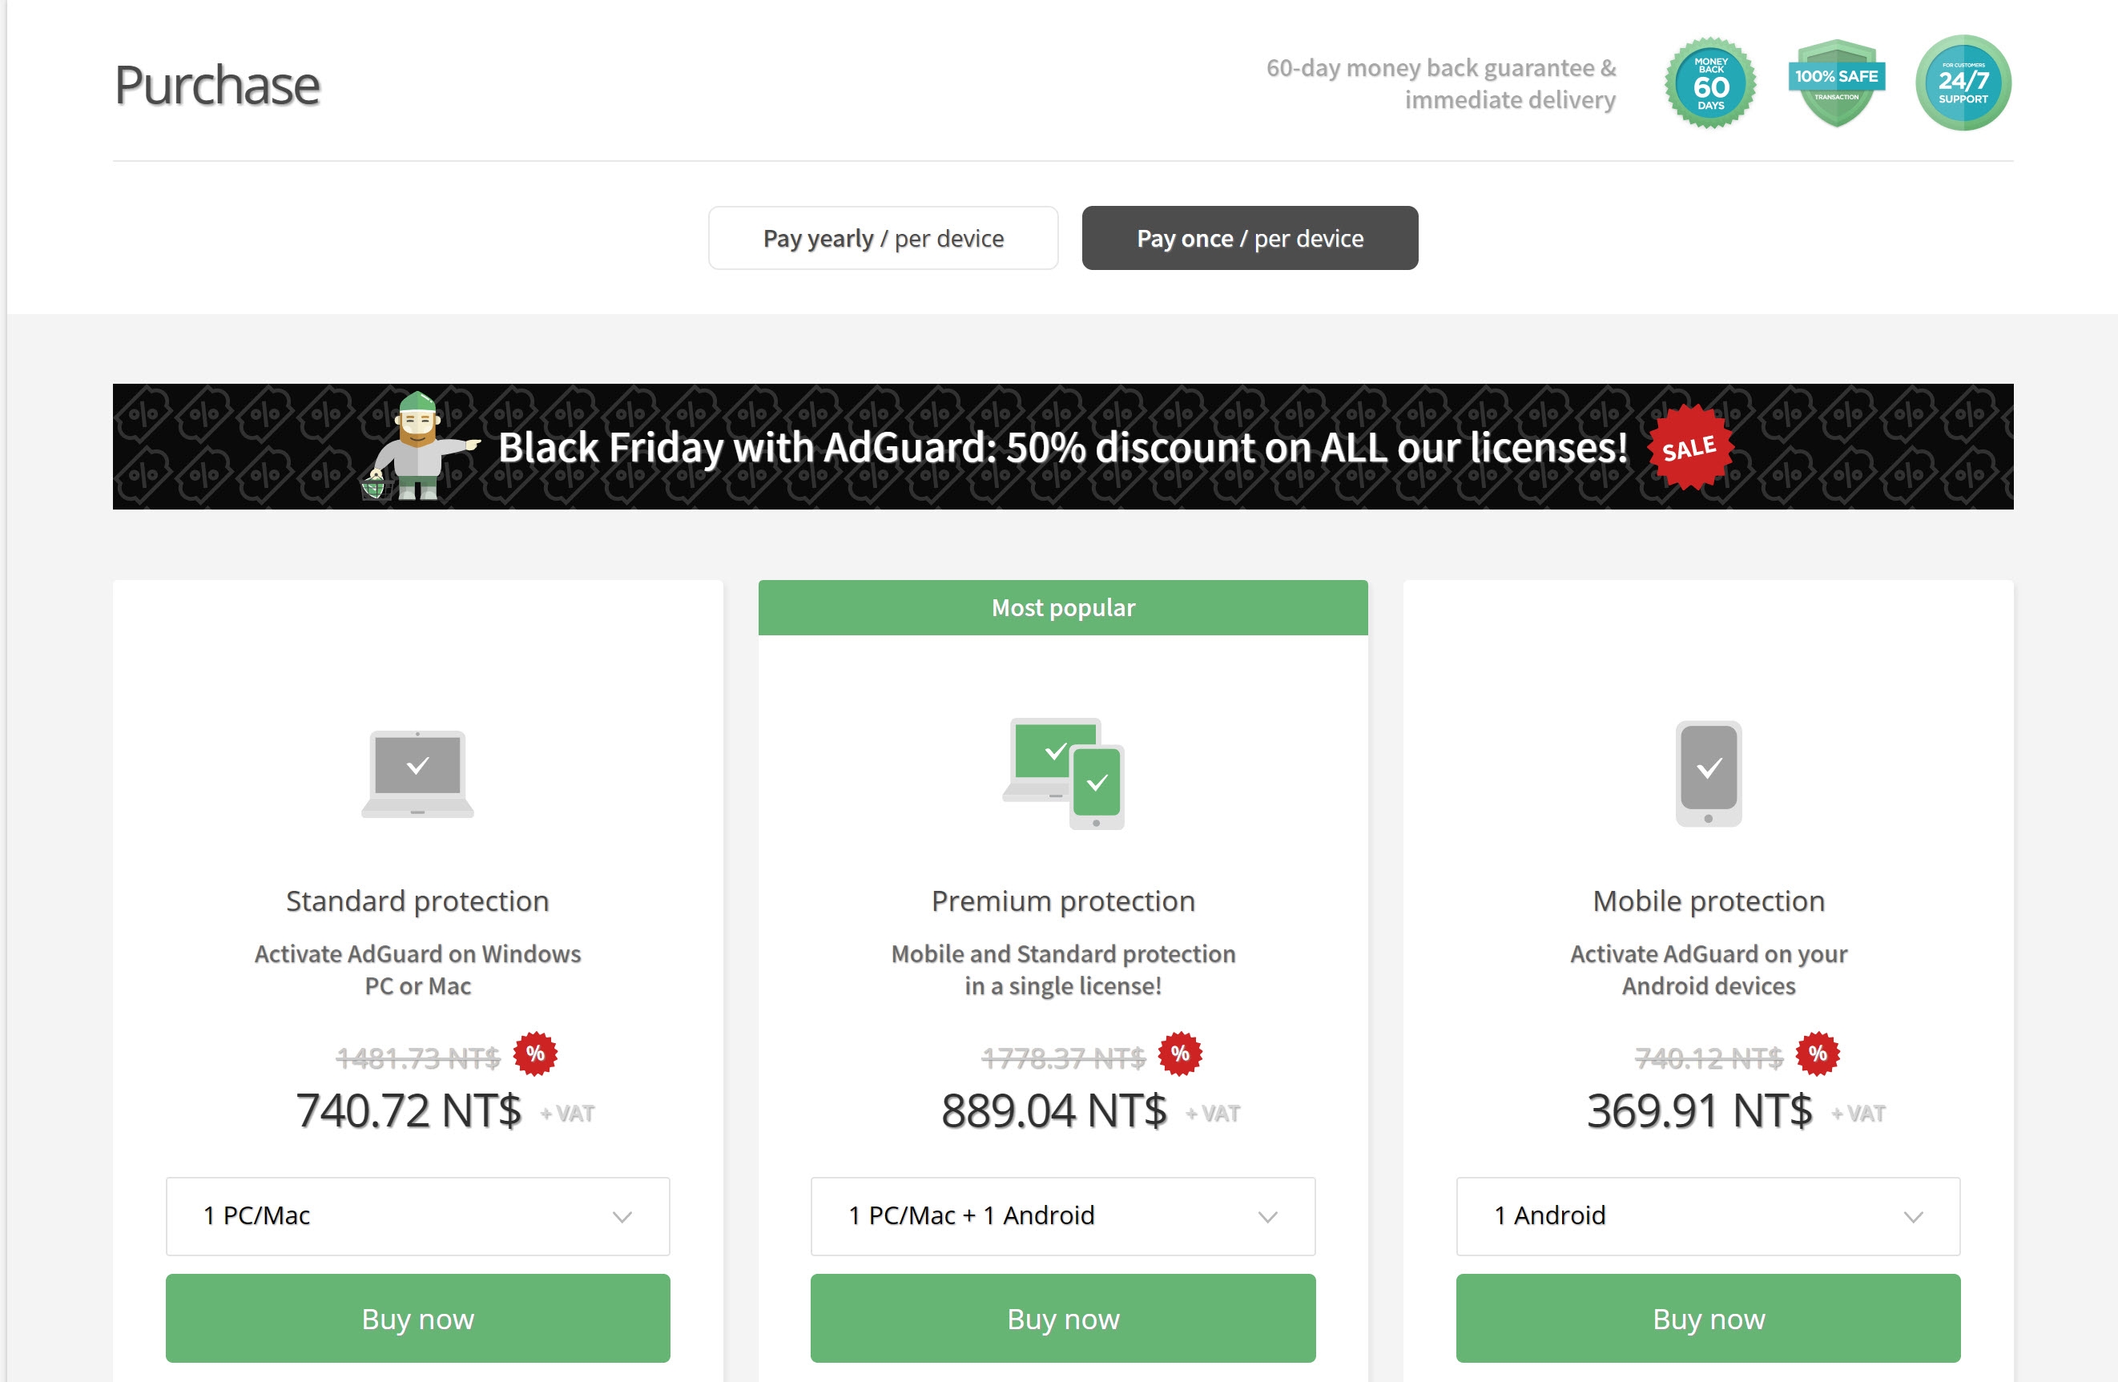The height and width of the screenshot is (1382, 2118).
Task: Switch to Pay yearly / per device
Action: point(883,239)
